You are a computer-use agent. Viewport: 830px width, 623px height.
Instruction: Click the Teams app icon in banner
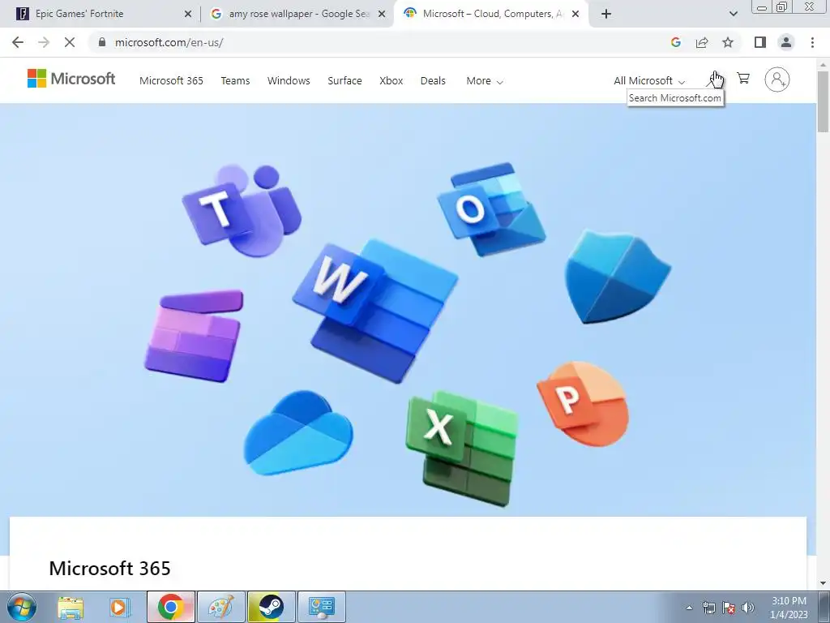point(242,210)
